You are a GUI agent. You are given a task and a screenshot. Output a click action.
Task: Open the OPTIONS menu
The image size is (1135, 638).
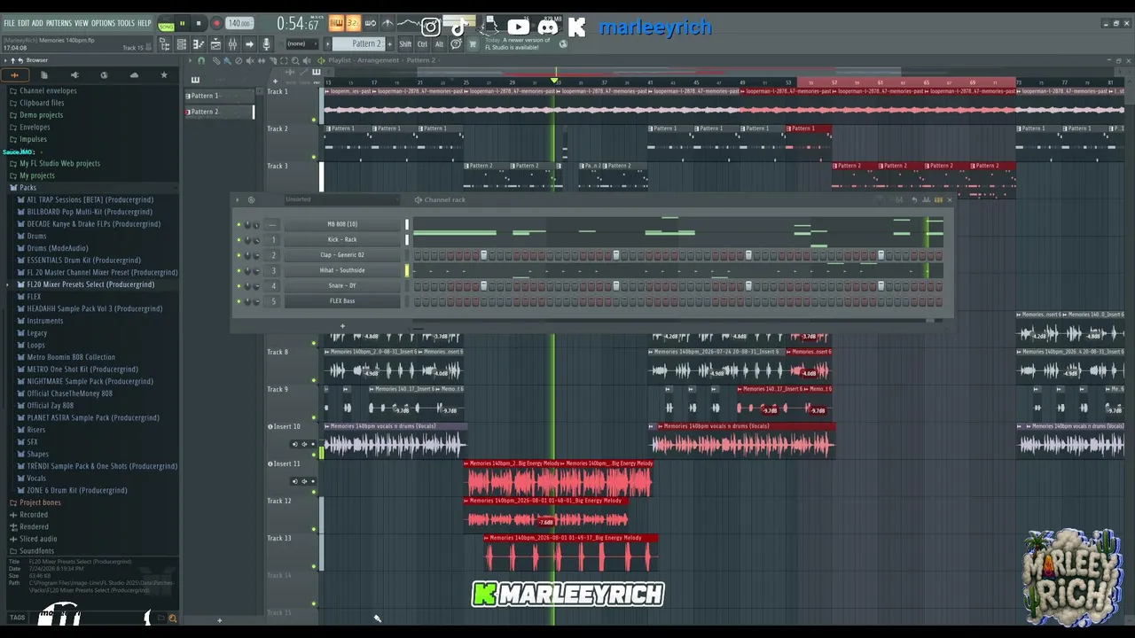pyautogui.click(x=103, y=23)
